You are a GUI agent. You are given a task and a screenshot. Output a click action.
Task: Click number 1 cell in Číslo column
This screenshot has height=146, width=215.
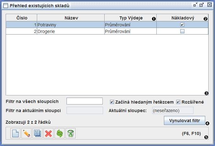[21, 25]
